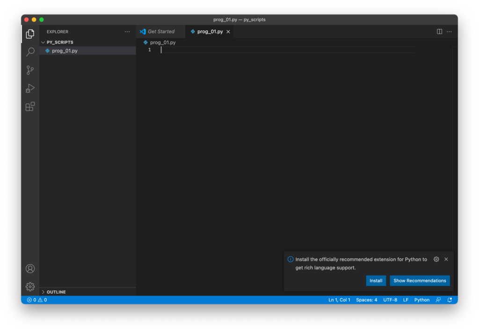
Task: Open the Manage gear in activity bar
Action: coord(30,287)
